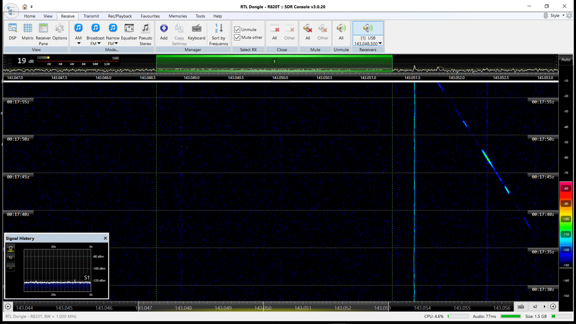Click the 00:17:45z left time label
576x324 pixels.
(x=18, y=177)
